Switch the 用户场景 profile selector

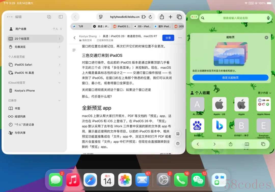click(x=58, y=29)
